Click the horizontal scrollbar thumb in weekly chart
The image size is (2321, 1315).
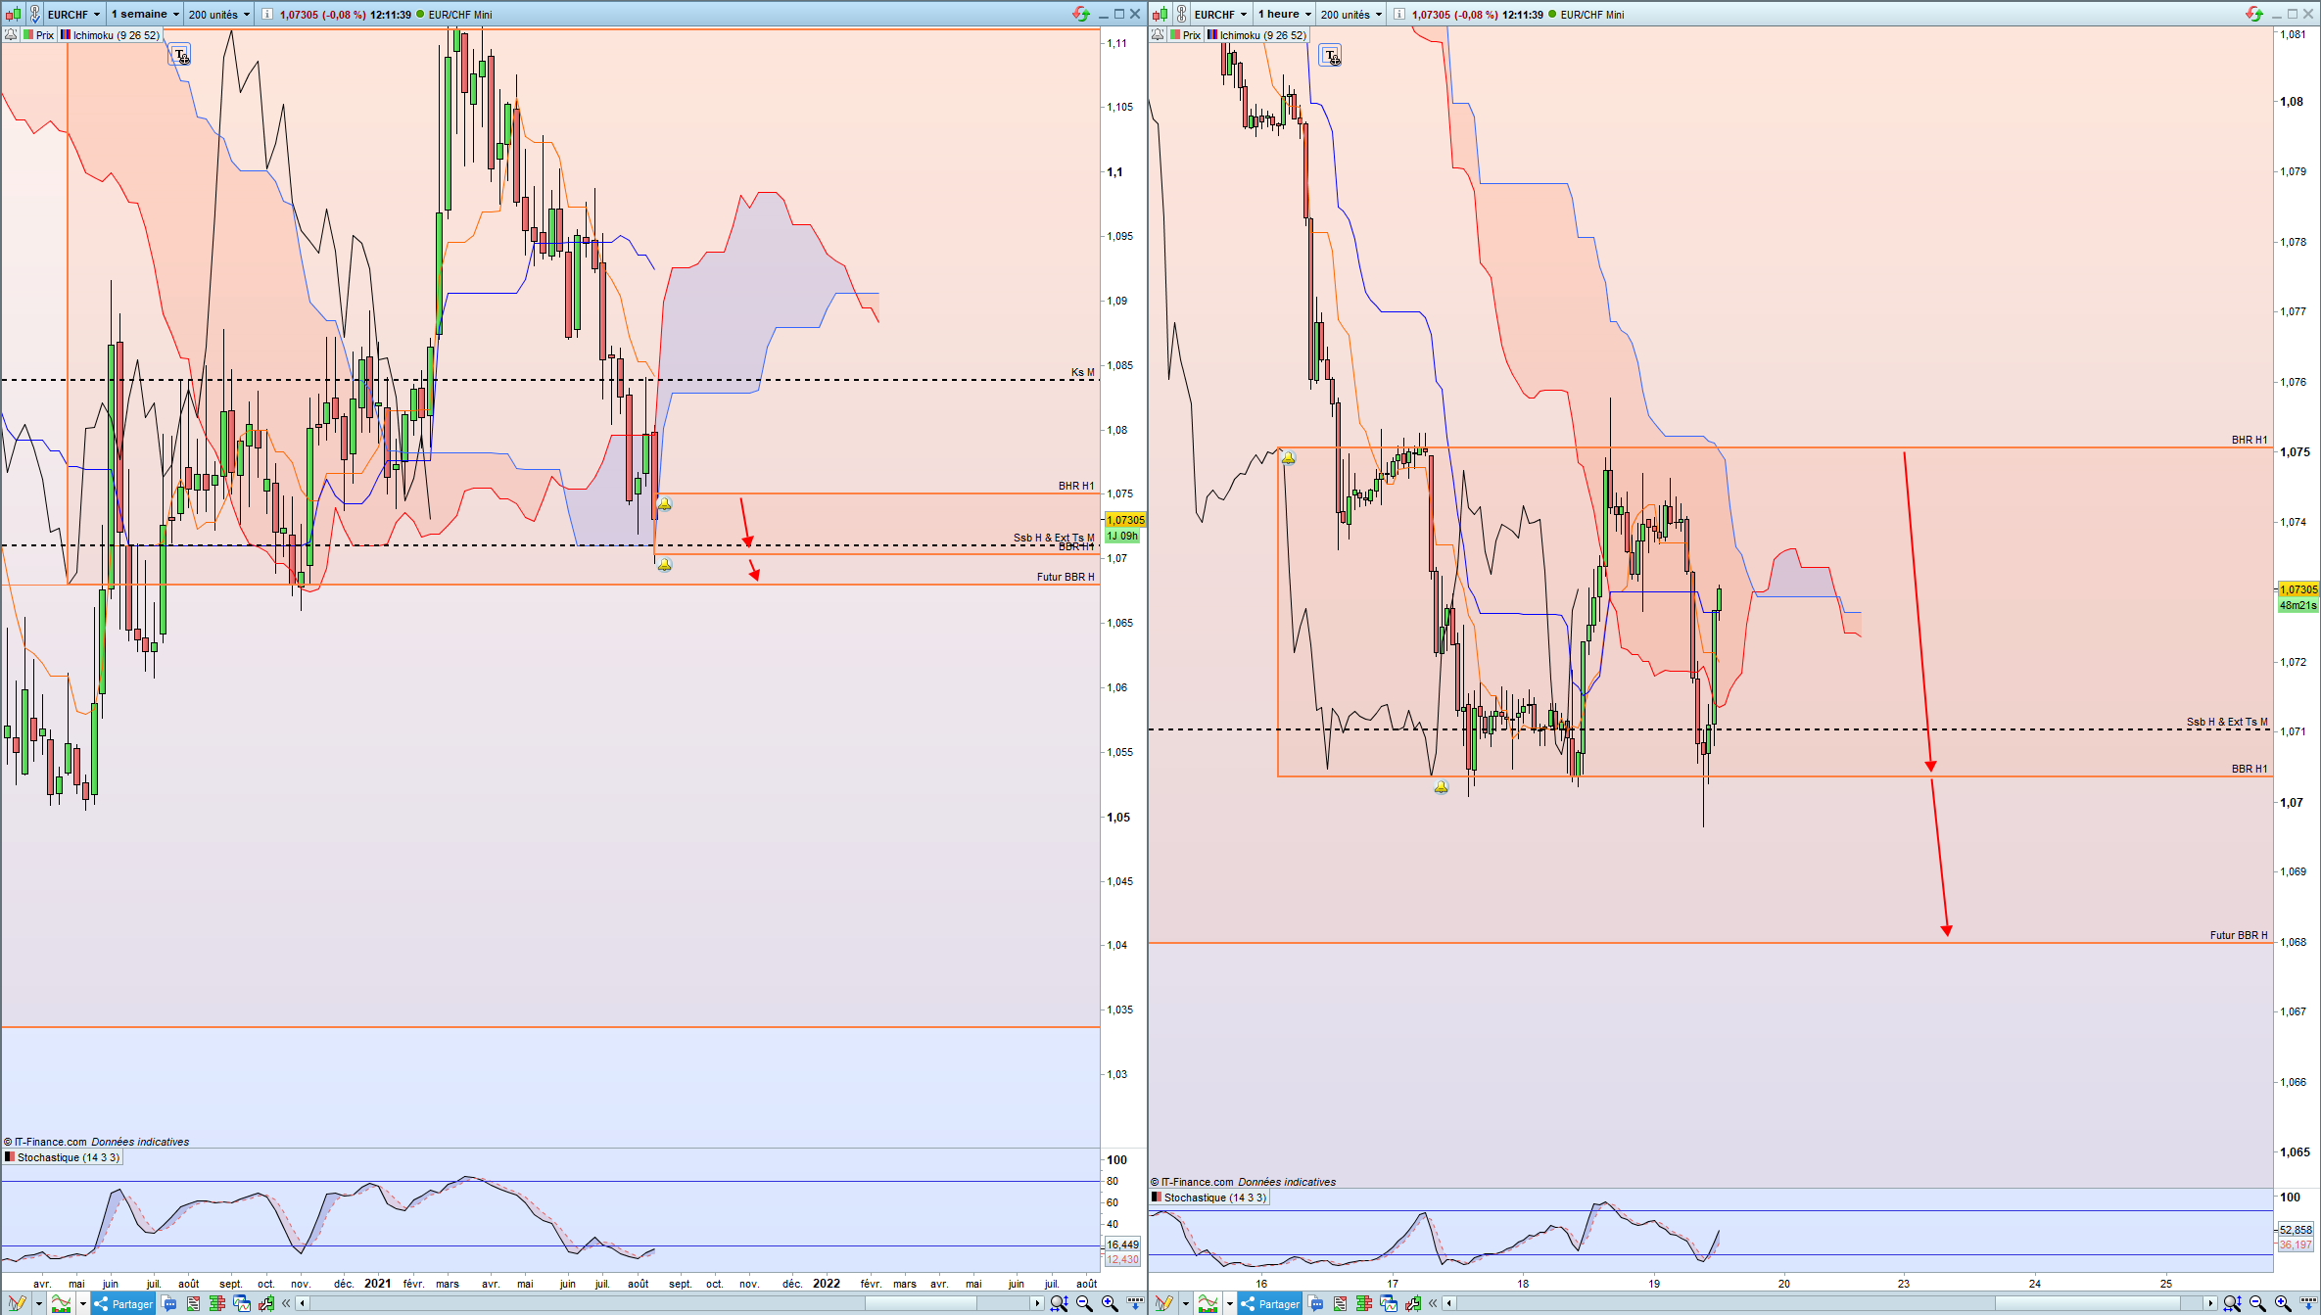coord(921,1303)
